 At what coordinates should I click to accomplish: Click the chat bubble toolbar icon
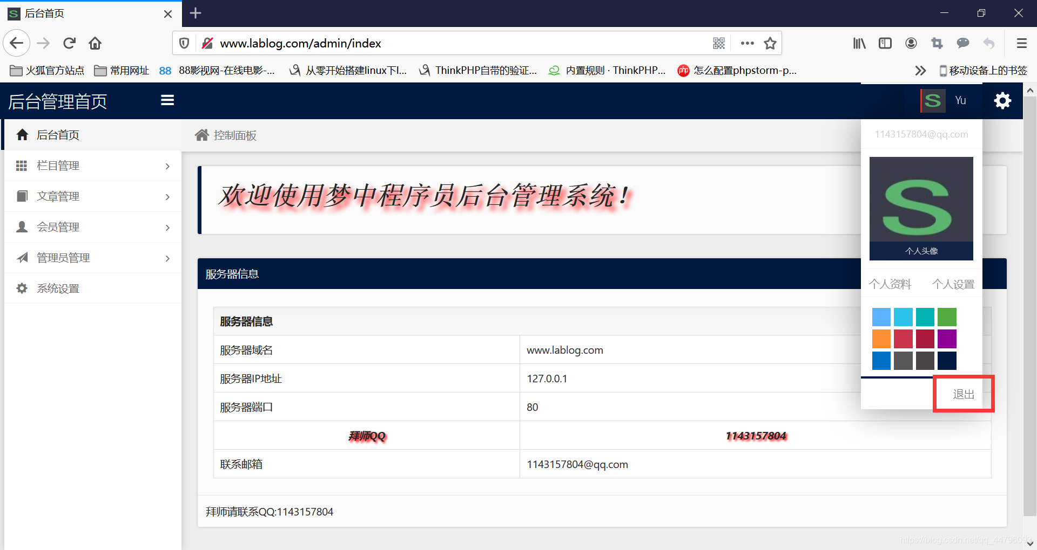(x=963, y=43)
